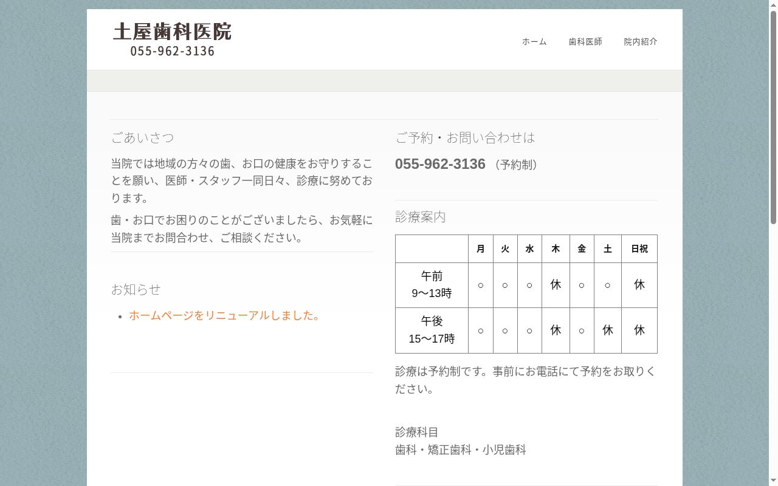Select the 木 column header
778x486 pixels.
coord(556,248)
